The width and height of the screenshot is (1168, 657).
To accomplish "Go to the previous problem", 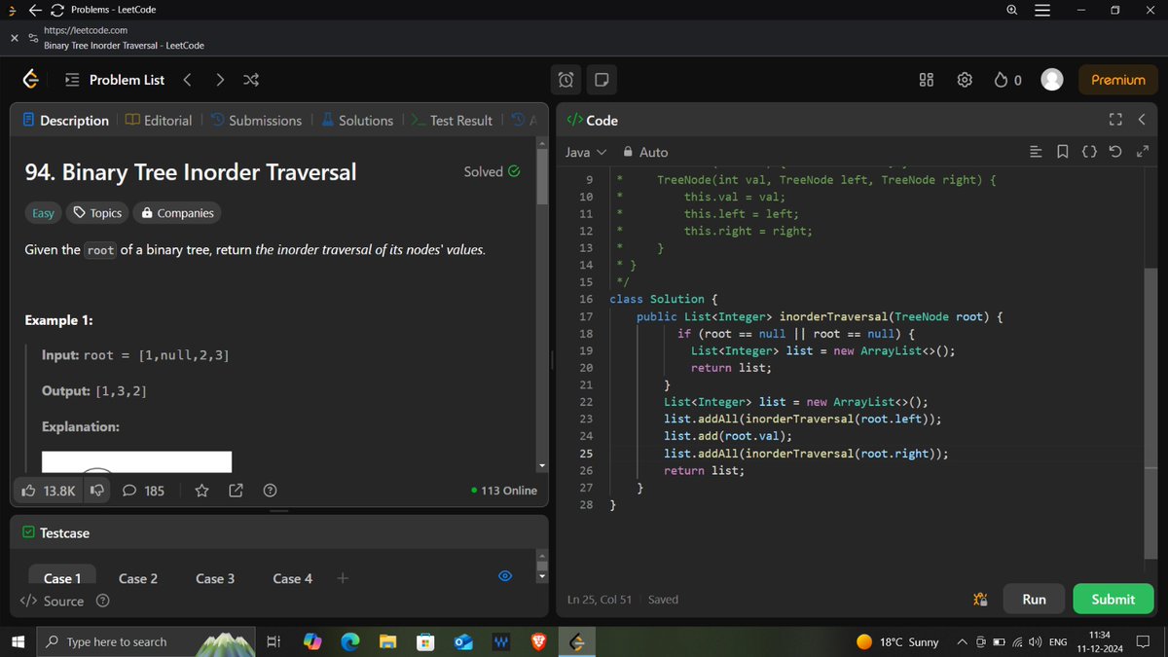I will tap(187, 80).
